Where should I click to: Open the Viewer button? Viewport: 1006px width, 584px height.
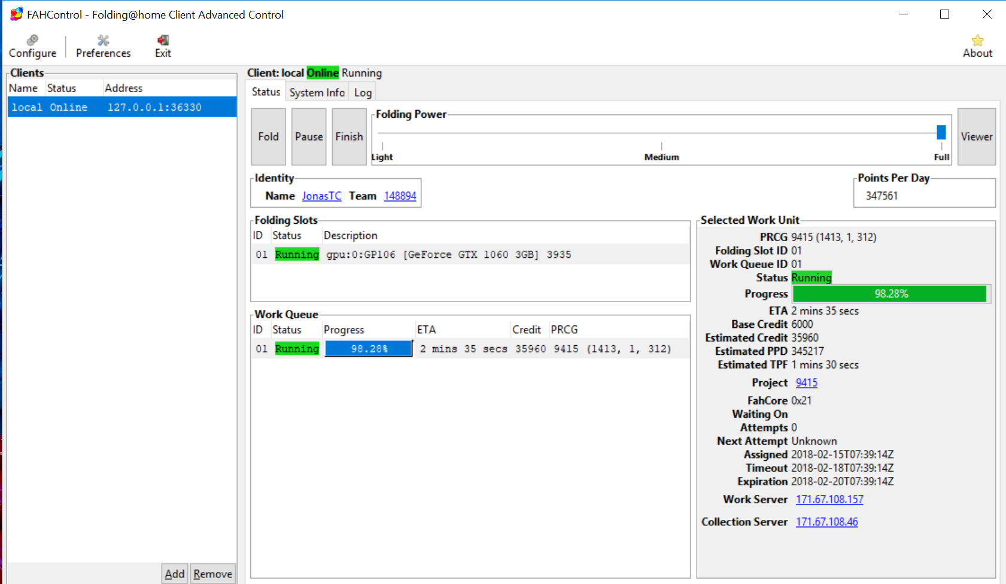[x=977, y=136]
